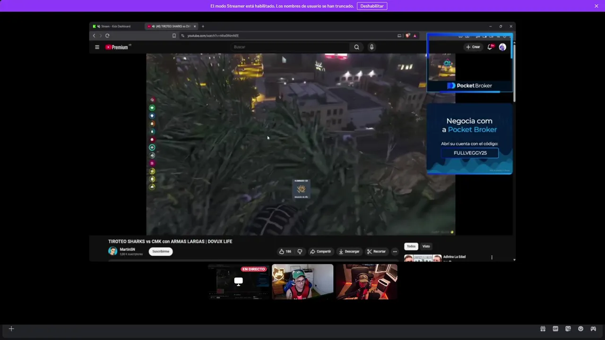The height and width of the screenshot is (340, 605).
Task: Select the EN DIRECTO screen share thumbnail
Action: [238, 281]
